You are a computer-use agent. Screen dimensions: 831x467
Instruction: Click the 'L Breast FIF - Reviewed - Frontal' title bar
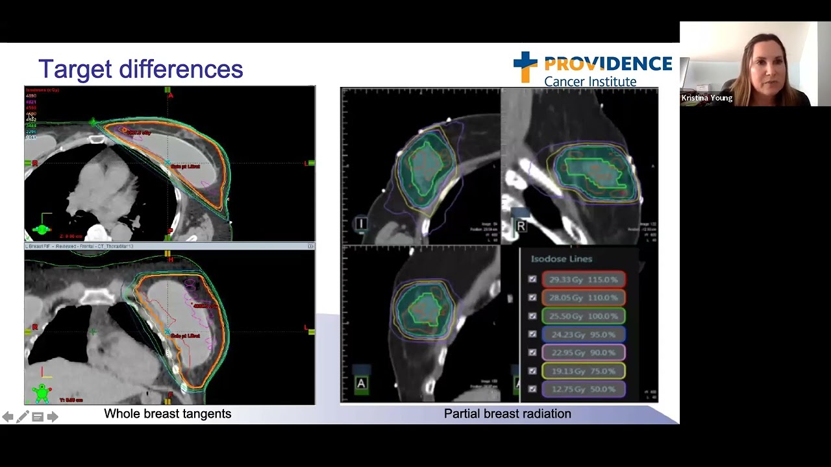point(169,246)
